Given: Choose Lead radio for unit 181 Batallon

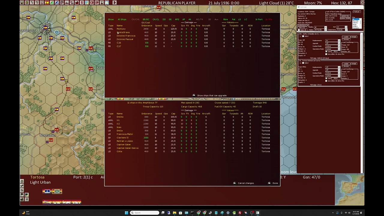Looking at the screenshot, I should point(326,52).
